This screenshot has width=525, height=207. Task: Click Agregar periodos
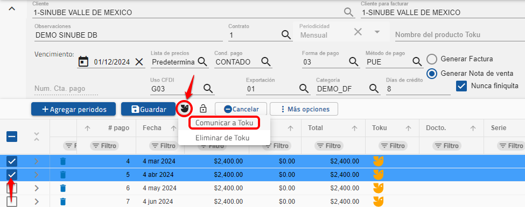point(74,109)
